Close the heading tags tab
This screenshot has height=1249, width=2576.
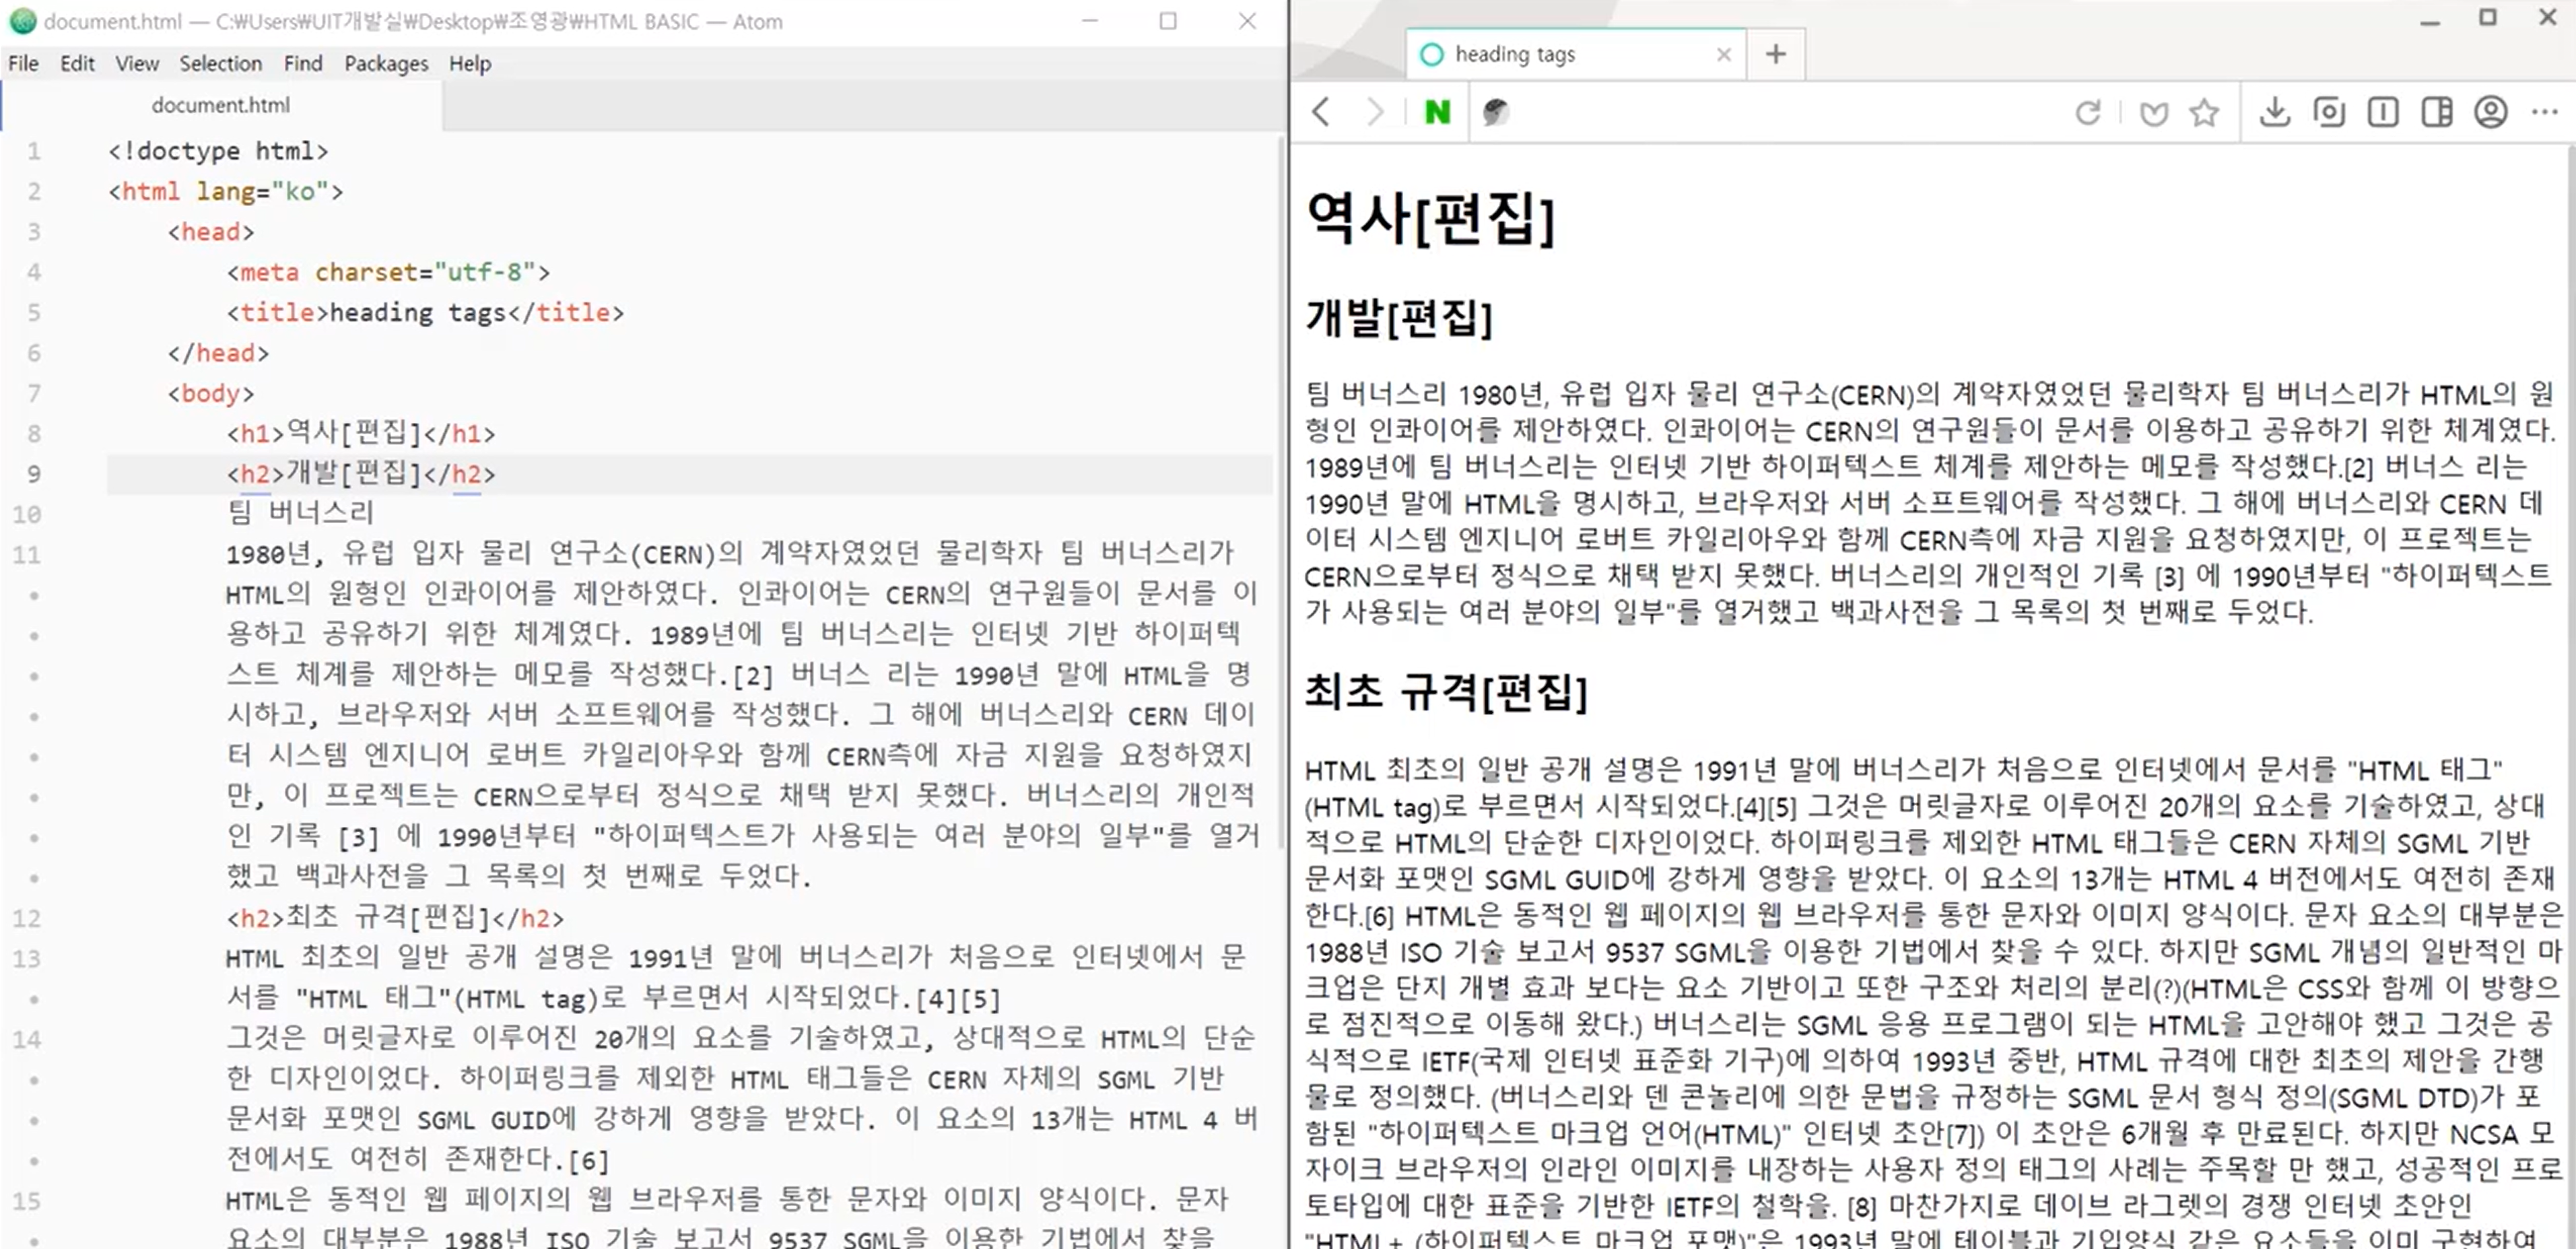pos(1724,54)
